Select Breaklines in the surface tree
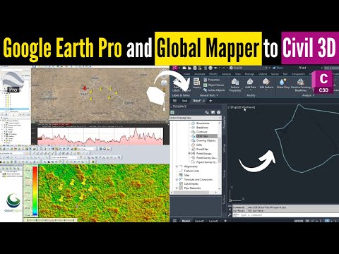The width and height of the screenshot is (339, 254). (202, 128)
